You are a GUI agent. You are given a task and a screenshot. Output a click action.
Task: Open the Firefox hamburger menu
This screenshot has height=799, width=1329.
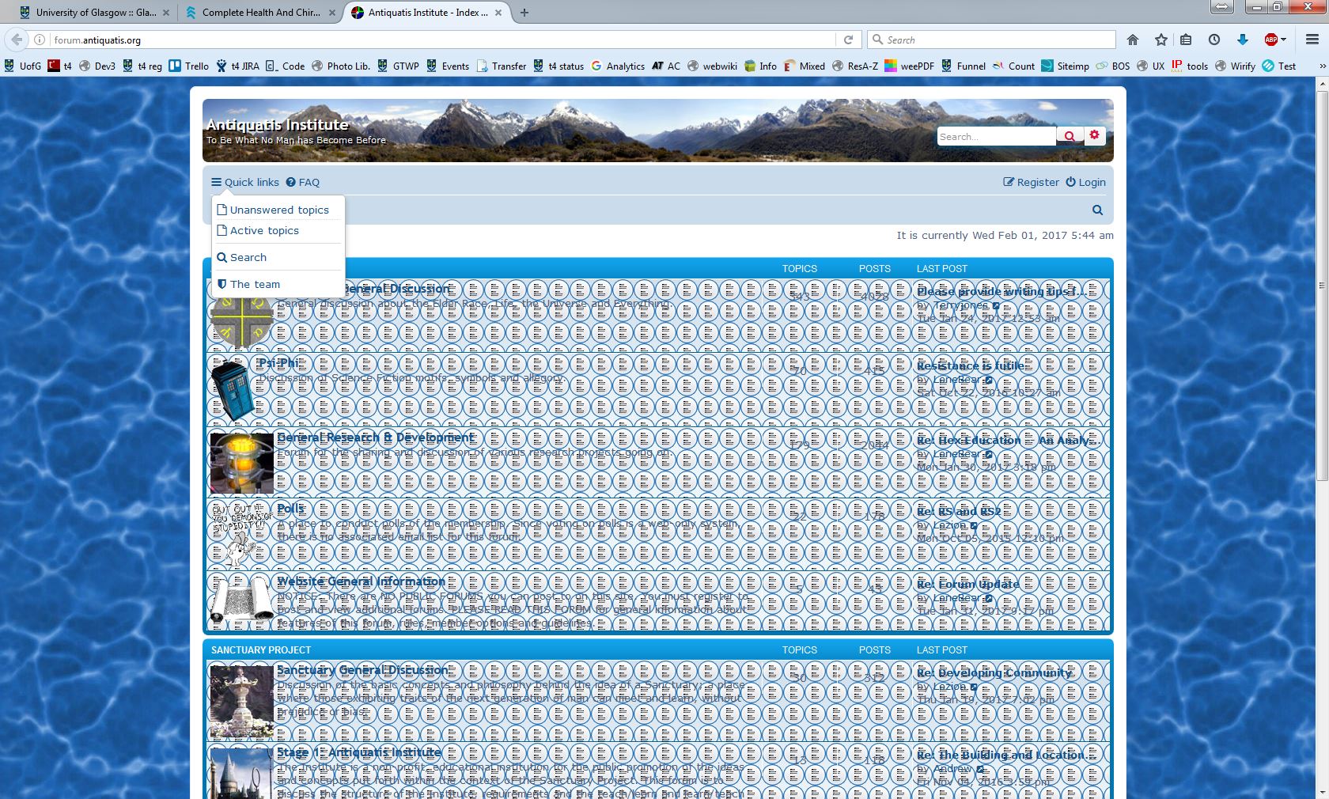[x=1312, y=40]
